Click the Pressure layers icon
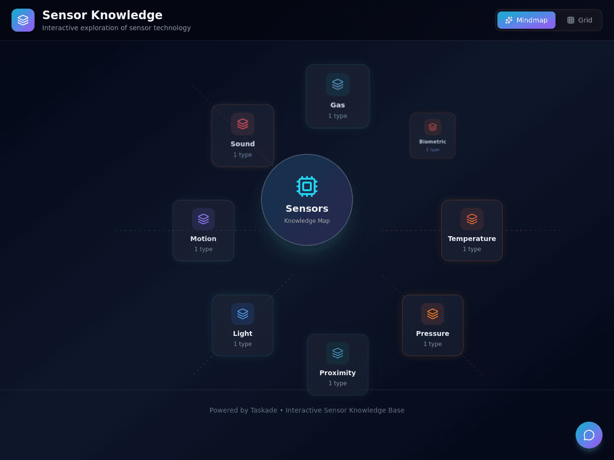The image size is (614, 460). click(433, 314)
